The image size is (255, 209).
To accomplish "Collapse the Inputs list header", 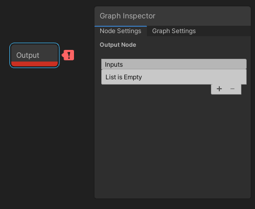I will pos(174,64).
